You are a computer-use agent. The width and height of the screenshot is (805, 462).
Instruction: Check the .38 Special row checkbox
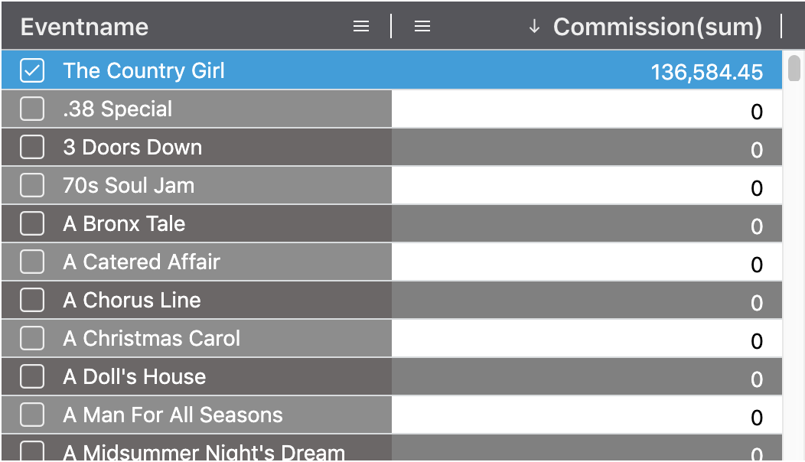32,109
